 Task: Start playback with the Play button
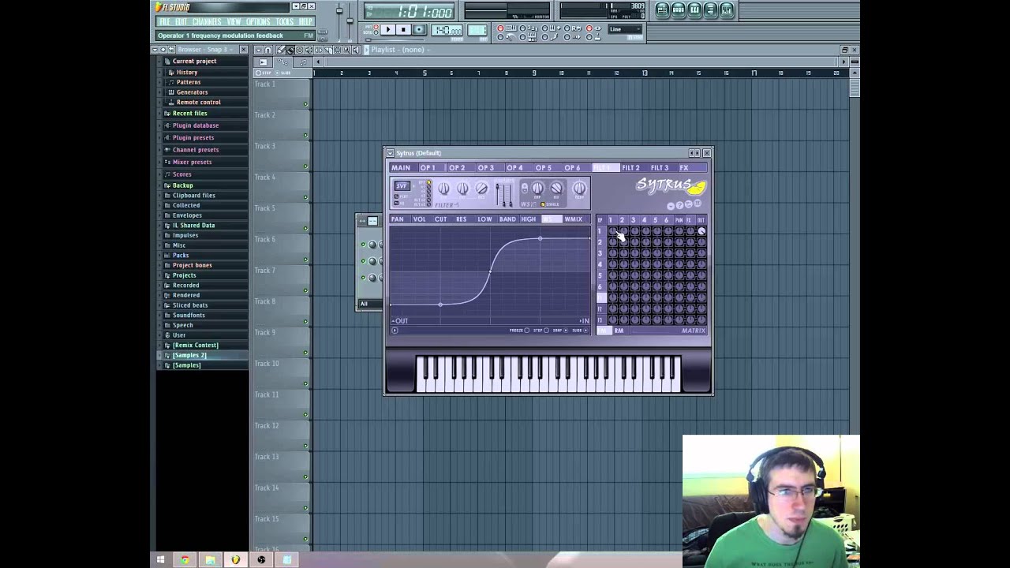coord(387,30)
